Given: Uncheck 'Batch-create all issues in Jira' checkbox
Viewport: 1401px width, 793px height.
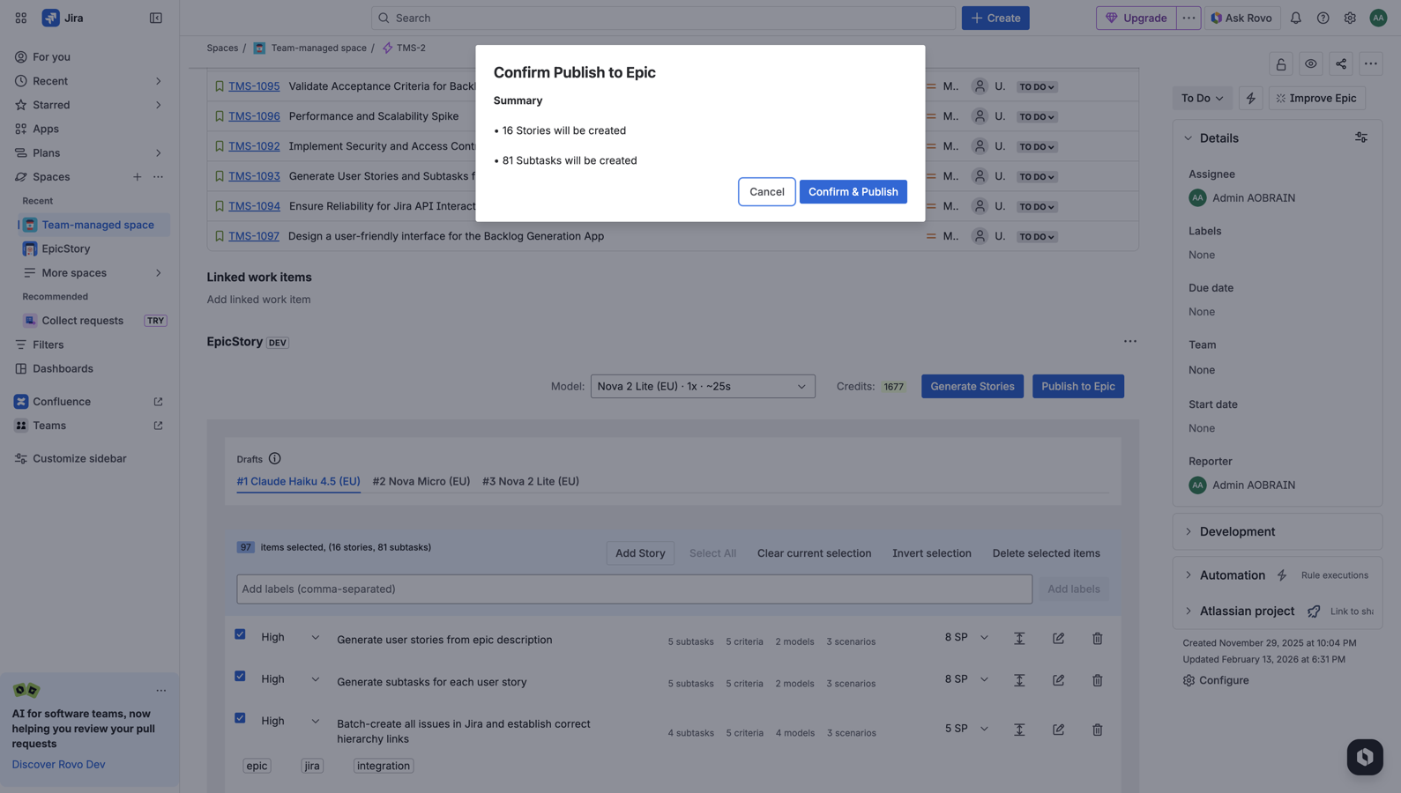Looking at the screenshot, I should click(x=240, y=718).
